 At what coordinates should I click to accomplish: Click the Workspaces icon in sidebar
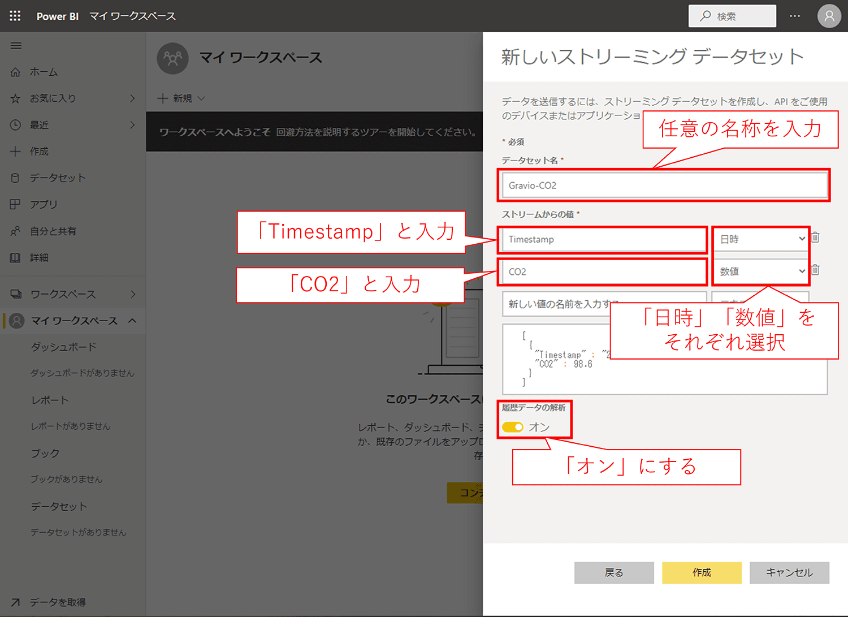[x=16, y=294]
